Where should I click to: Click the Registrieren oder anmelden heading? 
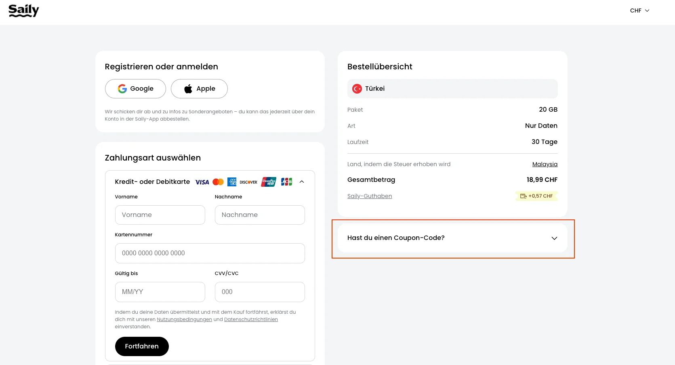click(x=161, y=67)
